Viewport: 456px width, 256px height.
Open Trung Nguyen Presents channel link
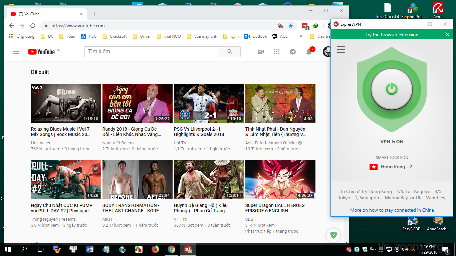tap(53, 219)
